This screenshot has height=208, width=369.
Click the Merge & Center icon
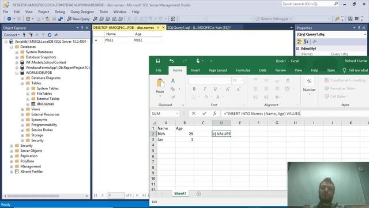tap(287, 89)
